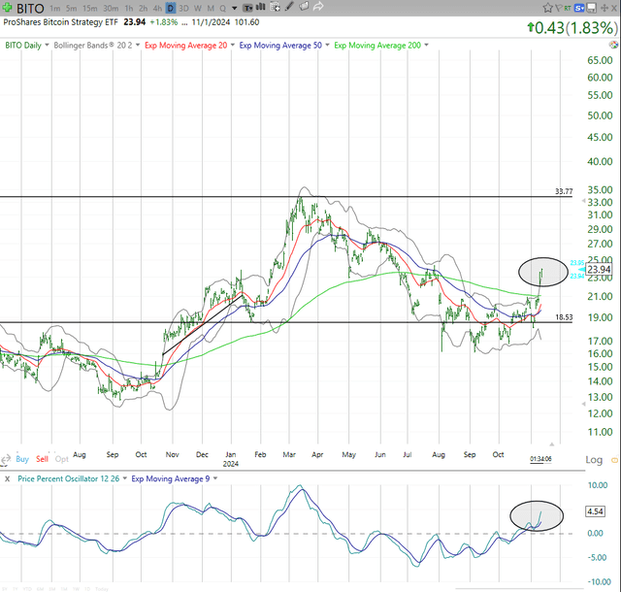Select the D daily timeframe

[x=171, y=8]
